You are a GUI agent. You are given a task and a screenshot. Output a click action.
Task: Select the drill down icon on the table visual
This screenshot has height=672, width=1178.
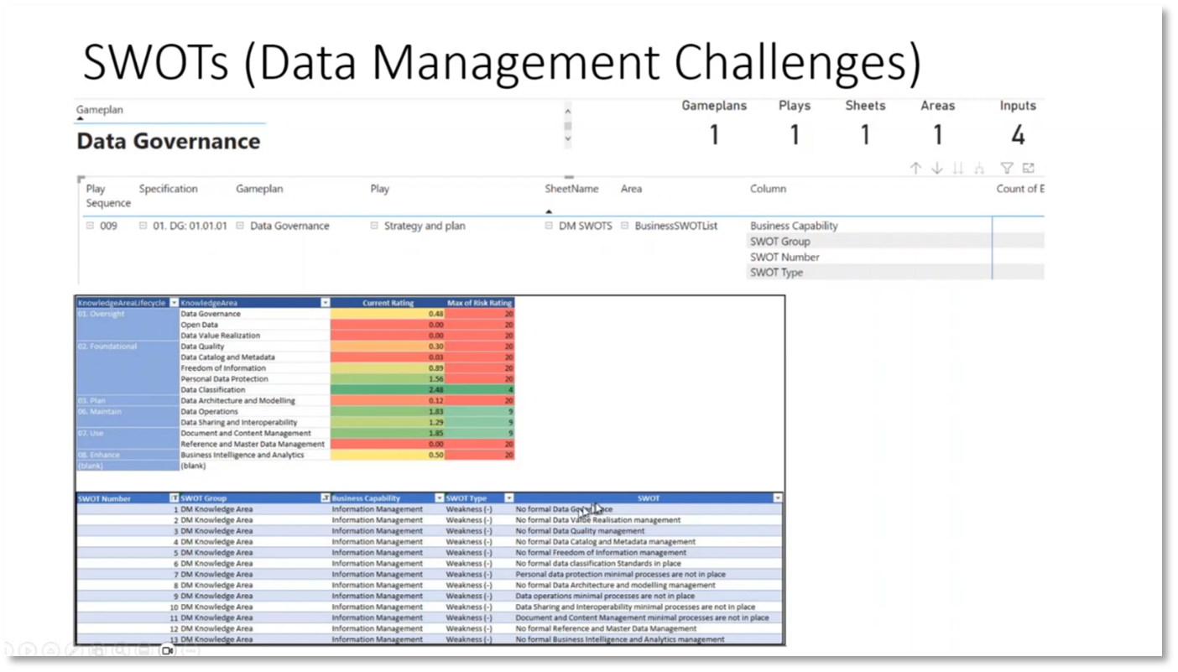click(937, 168)
